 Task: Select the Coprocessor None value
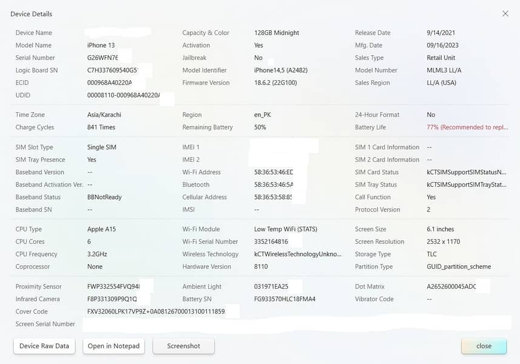95,266
